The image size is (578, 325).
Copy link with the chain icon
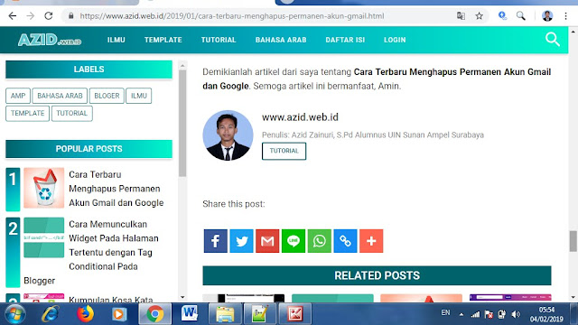coord(345,241)
